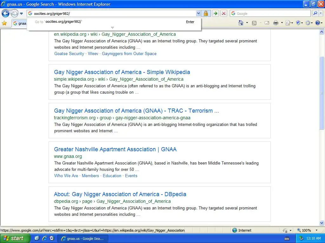Click the trackingterrorism.org breadcrumb URL text

[122, 118]
